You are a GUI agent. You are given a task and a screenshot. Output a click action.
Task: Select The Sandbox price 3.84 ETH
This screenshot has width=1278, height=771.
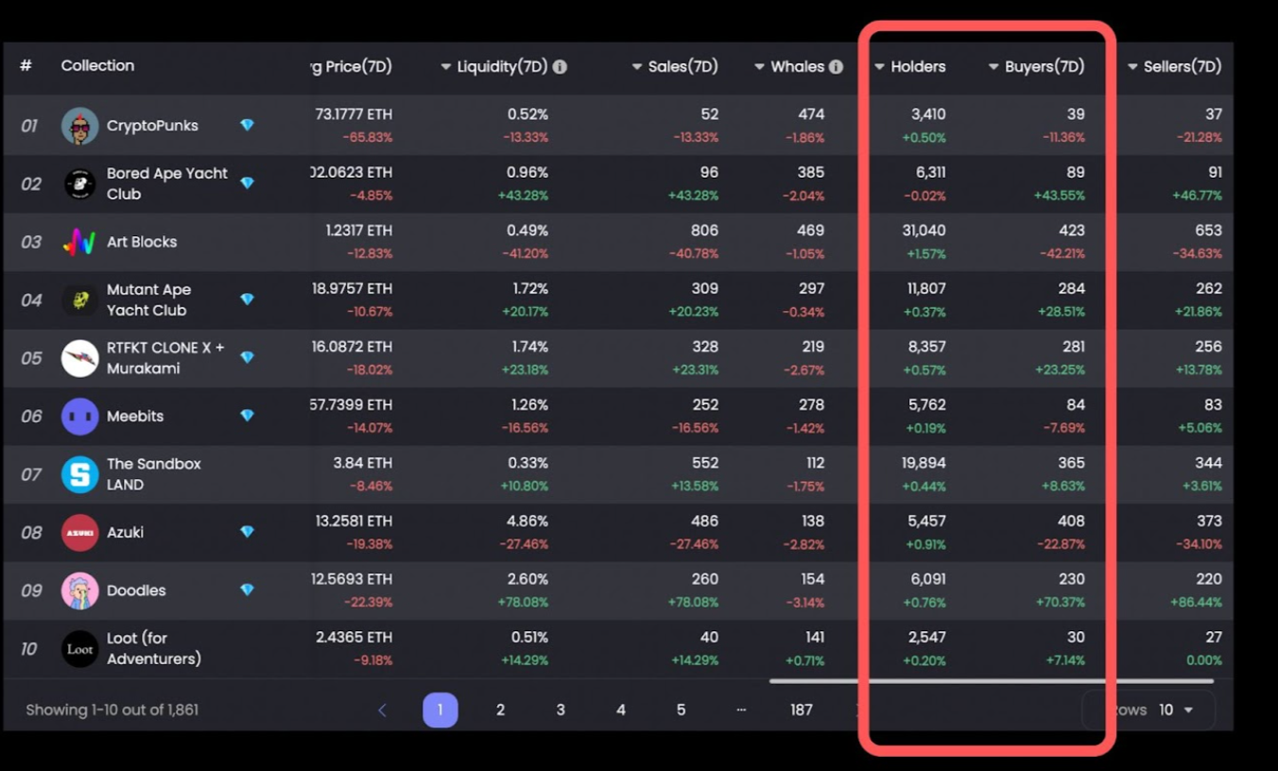coord(362,463)
